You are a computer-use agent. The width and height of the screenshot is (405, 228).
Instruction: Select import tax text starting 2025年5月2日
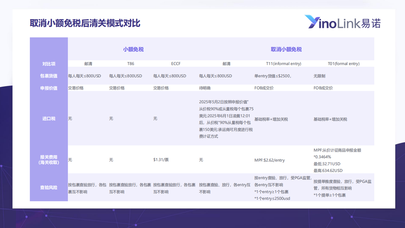[226, 119]
